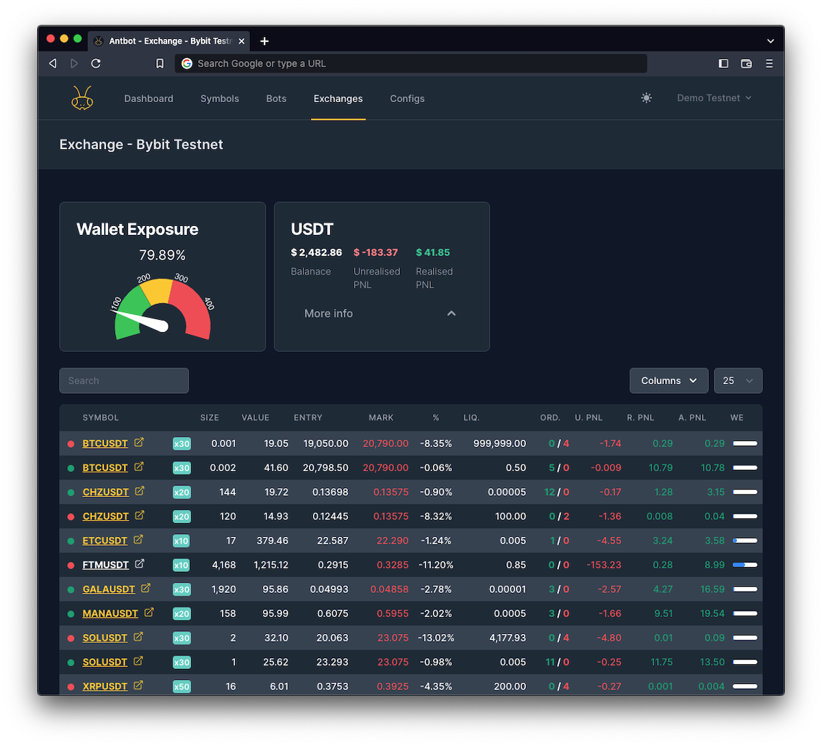This screenshot has width=822, height=745.
Task: Open the GALAUSDT symbol link
Action: [x=109, y=589]
